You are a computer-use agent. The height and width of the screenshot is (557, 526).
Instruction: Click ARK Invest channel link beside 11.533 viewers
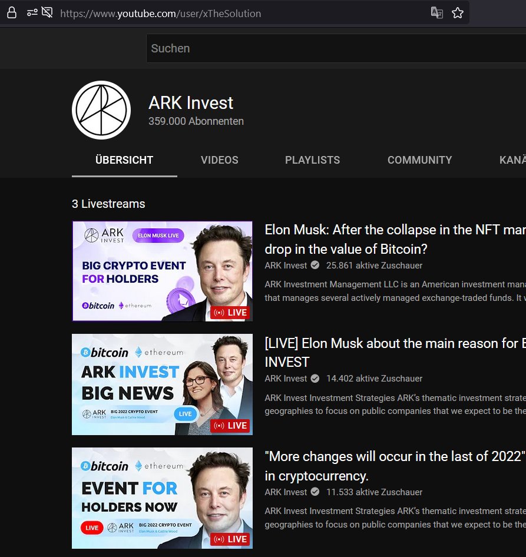coord(286,492)
